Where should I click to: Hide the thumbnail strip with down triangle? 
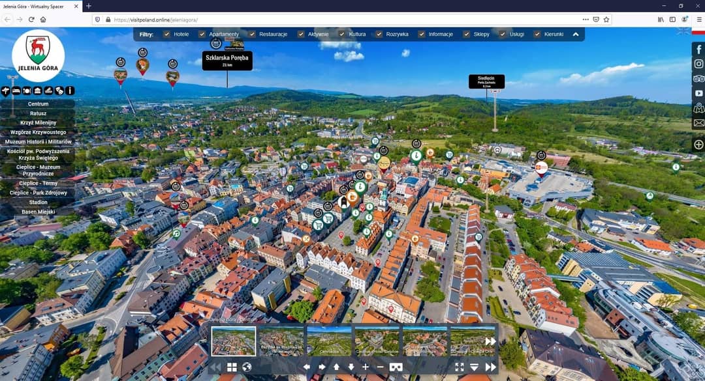coord(475,367)
